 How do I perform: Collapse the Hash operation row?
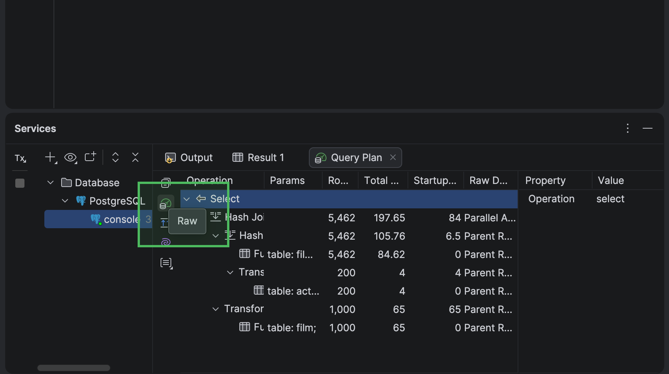[x=216, y=236]
